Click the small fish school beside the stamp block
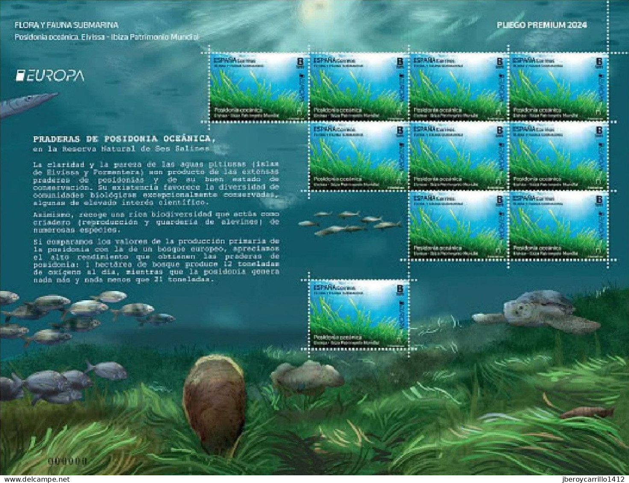Screen dimensions: 629x483 (x=350, y=223)
